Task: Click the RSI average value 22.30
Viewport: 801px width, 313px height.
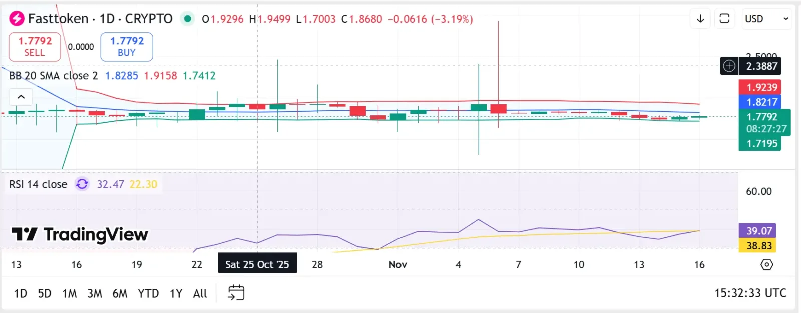Action: pos(143,184)
